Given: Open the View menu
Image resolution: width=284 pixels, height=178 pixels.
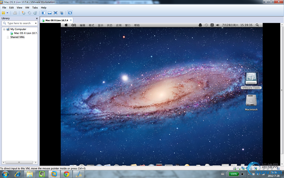Looking at the screenshot, I should click(x=20, y=7).
